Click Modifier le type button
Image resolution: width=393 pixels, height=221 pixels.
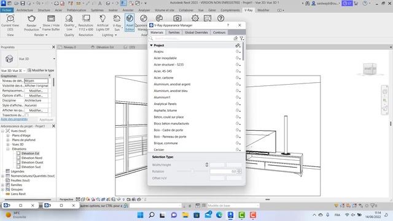(x=41, y=71)
